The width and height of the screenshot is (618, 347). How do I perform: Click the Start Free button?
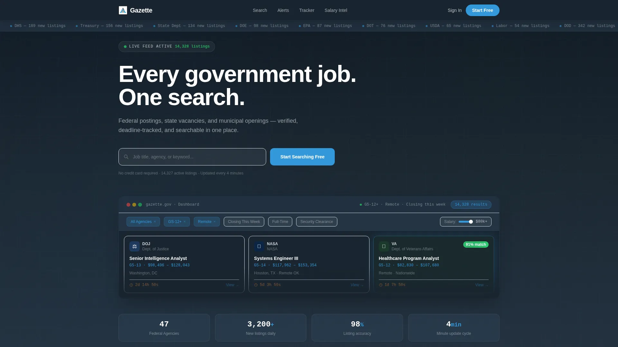tap(482, 10)
